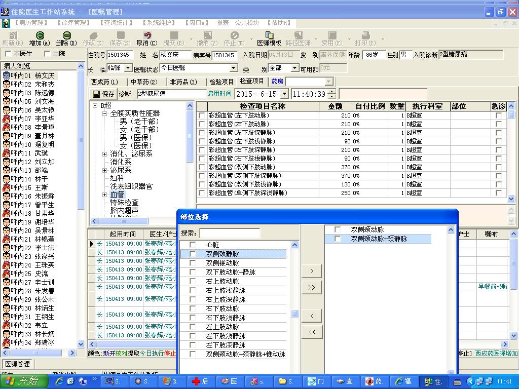Image resolution: width=519 pixels, height=389 pixels.
Task: Click the 部位选择 left list scrollbar thumb
Action: [294, 314]
